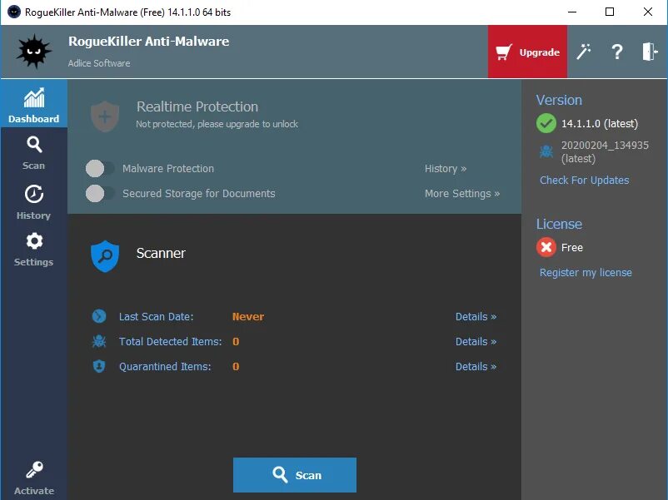Click the Quarantined Items shield icon
The height and width of the screenshot is (500, 668).
click(x=99, y=366)
